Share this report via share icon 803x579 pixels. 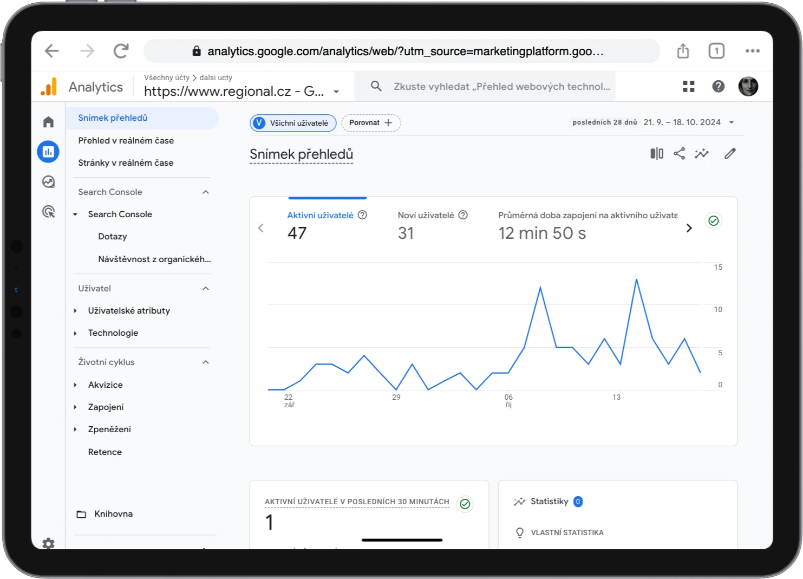679,154
